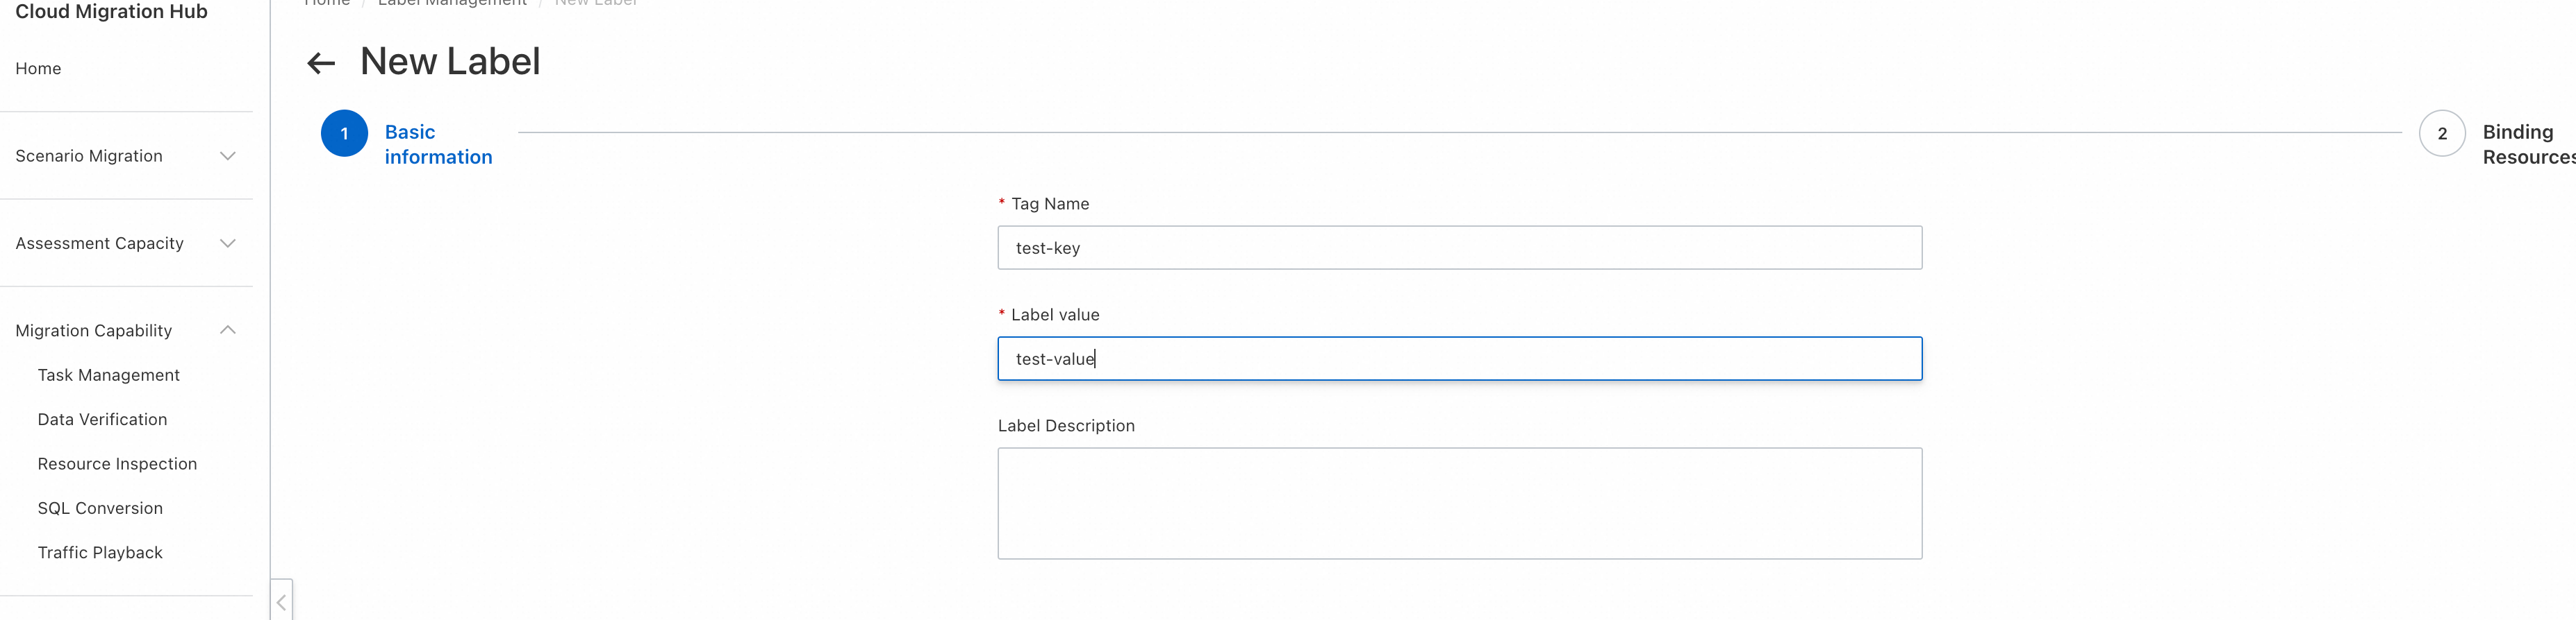Expand the Assessment Capacity chevron

pyautogui.click(x=228, y=243)
